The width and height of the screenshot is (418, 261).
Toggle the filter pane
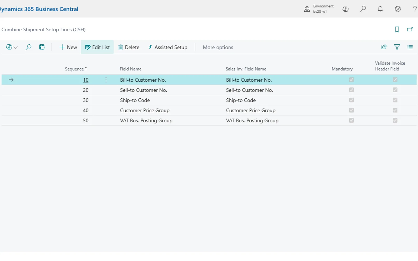click(397, 47)
